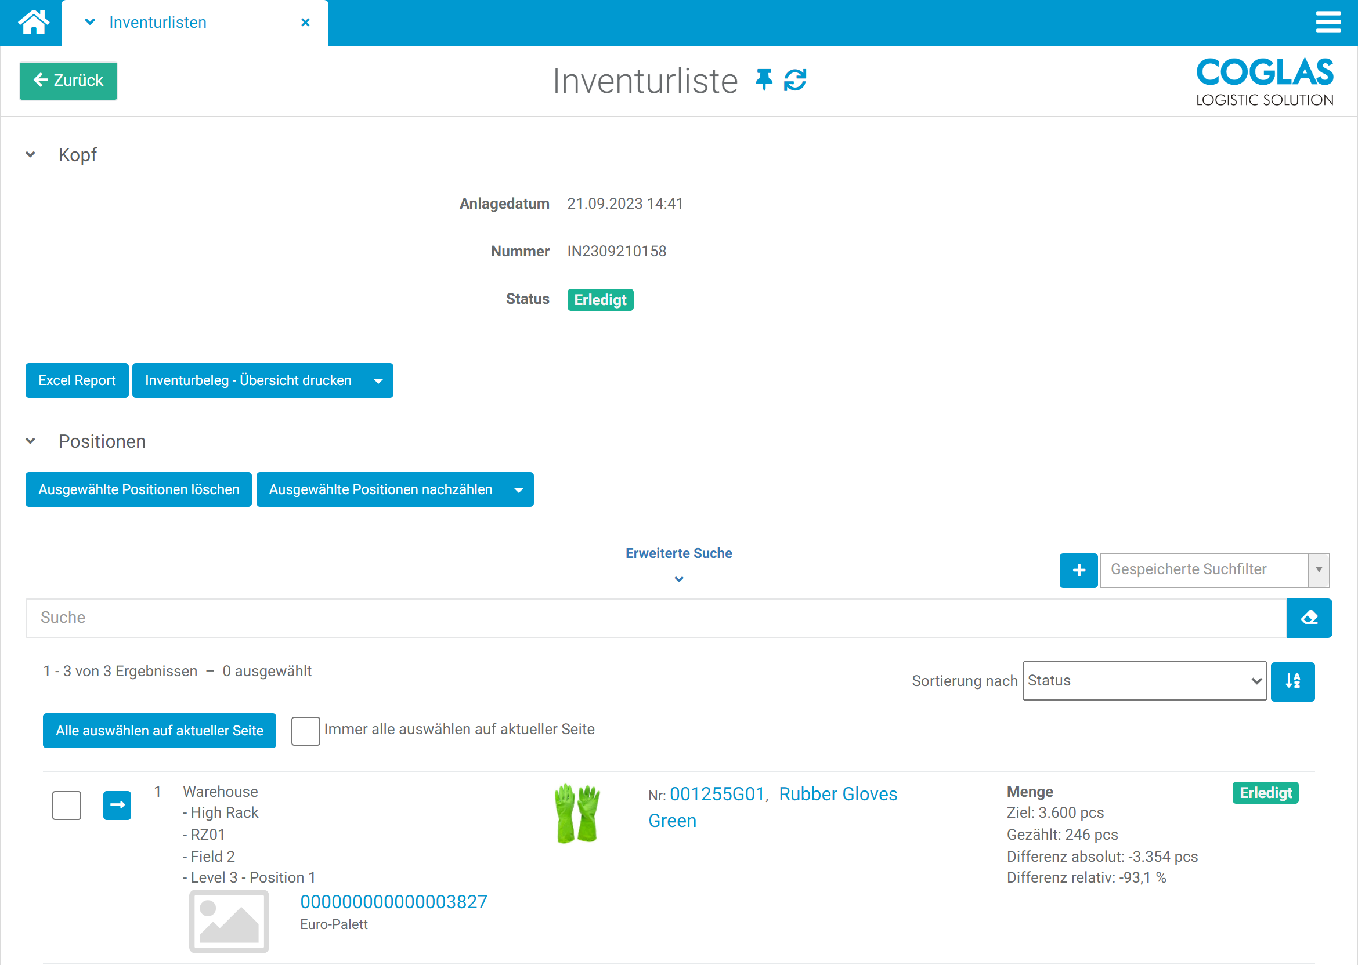Toggle the A-Z sort direction icon
Screen dimensions: 1358x965
click(x=1292, y=681)
